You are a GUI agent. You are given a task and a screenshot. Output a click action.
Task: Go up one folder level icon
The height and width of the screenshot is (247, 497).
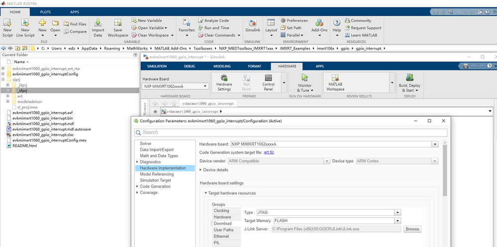pos(17,48)
